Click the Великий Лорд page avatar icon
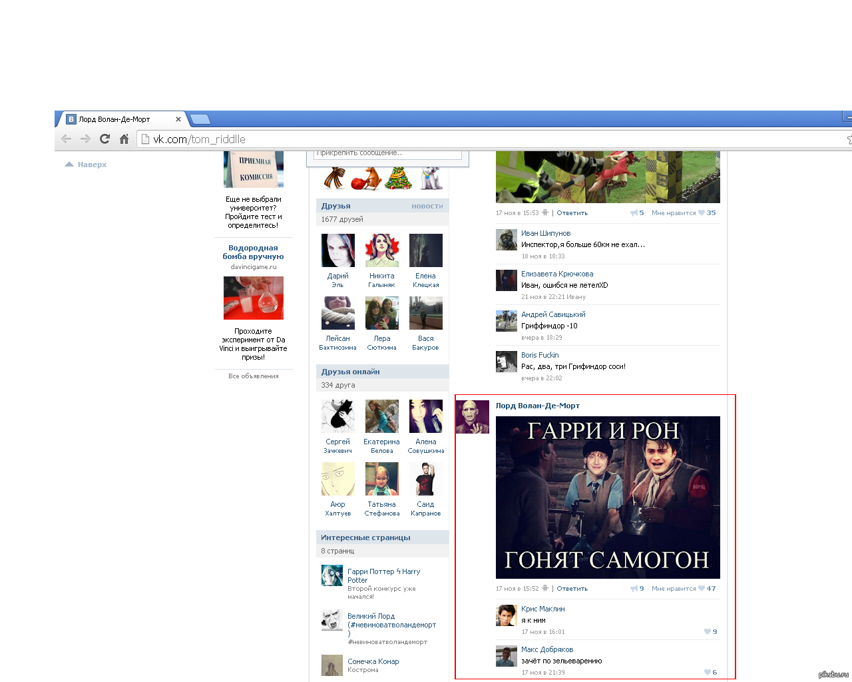The image size is (852, 682). click(x=332, y=620)
